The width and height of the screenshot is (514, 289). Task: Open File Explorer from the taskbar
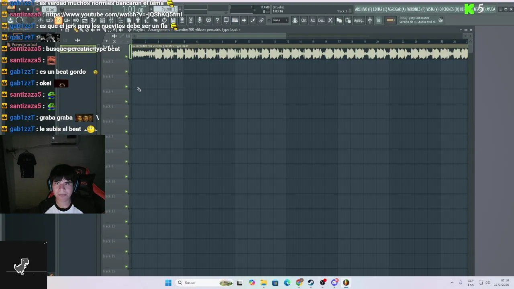coord(263,283)
